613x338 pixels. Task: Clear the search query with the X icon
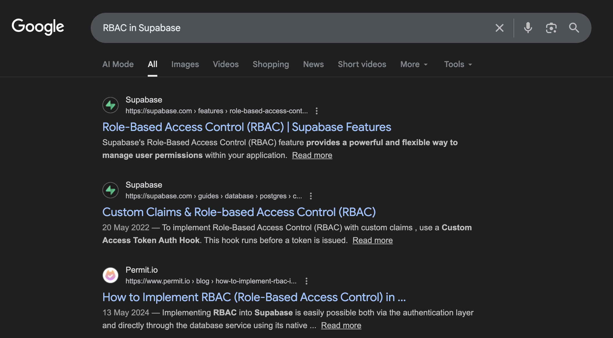coord(499,28)
